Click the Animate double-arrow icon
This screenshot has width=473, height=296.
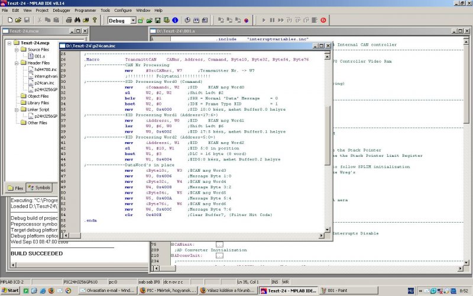click(280, 20)
